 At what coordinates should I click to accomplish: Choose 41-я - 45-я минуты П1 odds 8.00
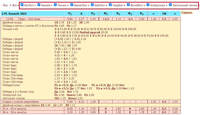coord(70,109)
